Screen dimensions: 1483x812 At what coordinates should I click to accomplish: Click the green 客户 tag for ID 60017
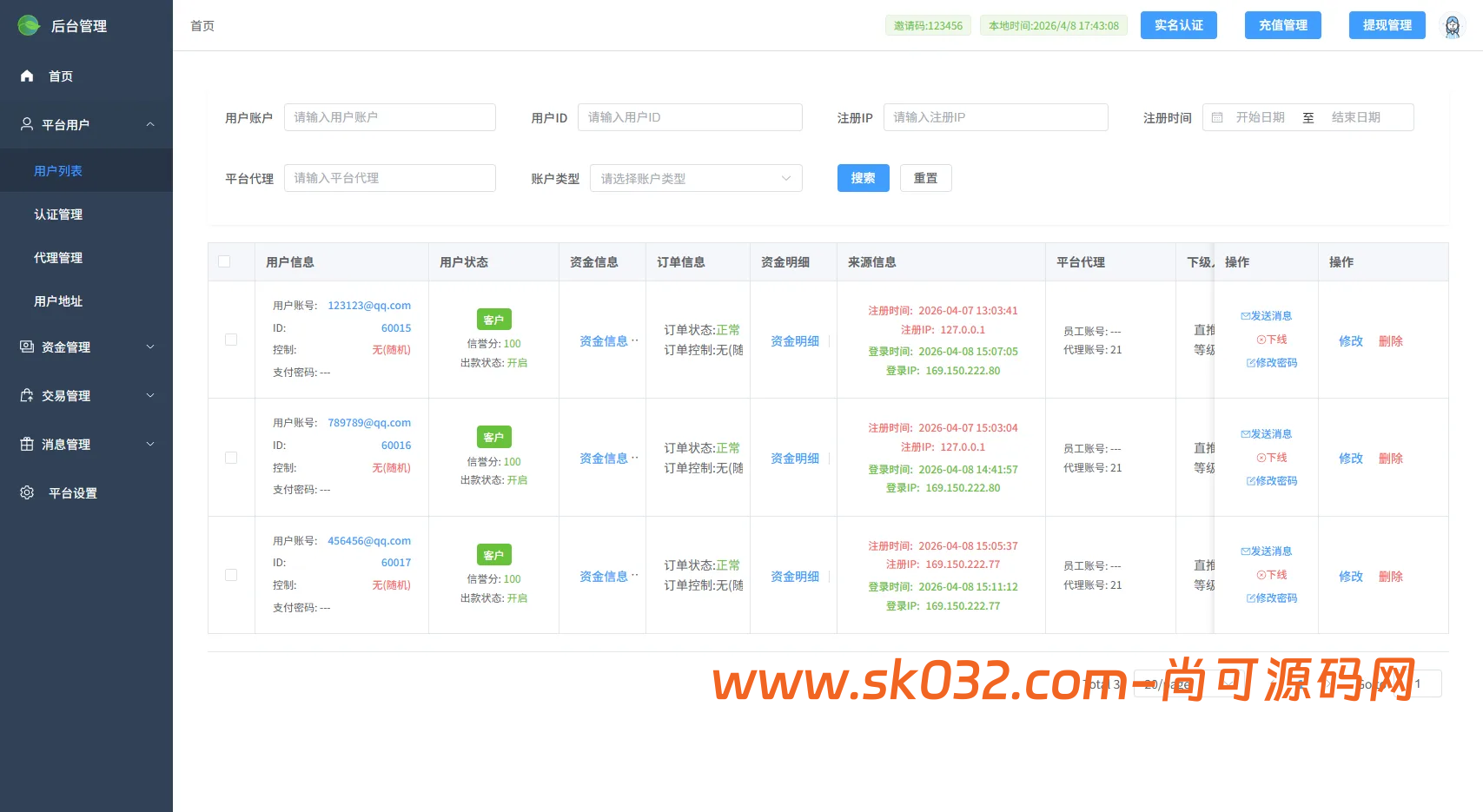tap(493, 554)
